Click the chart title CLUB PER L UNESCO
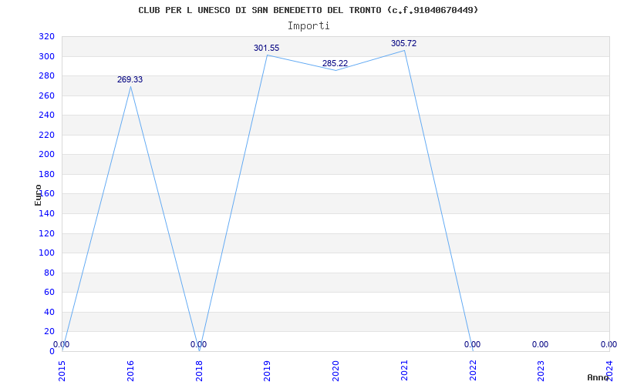The width and height of the screenshot is (617, 385). click(308, 10)
